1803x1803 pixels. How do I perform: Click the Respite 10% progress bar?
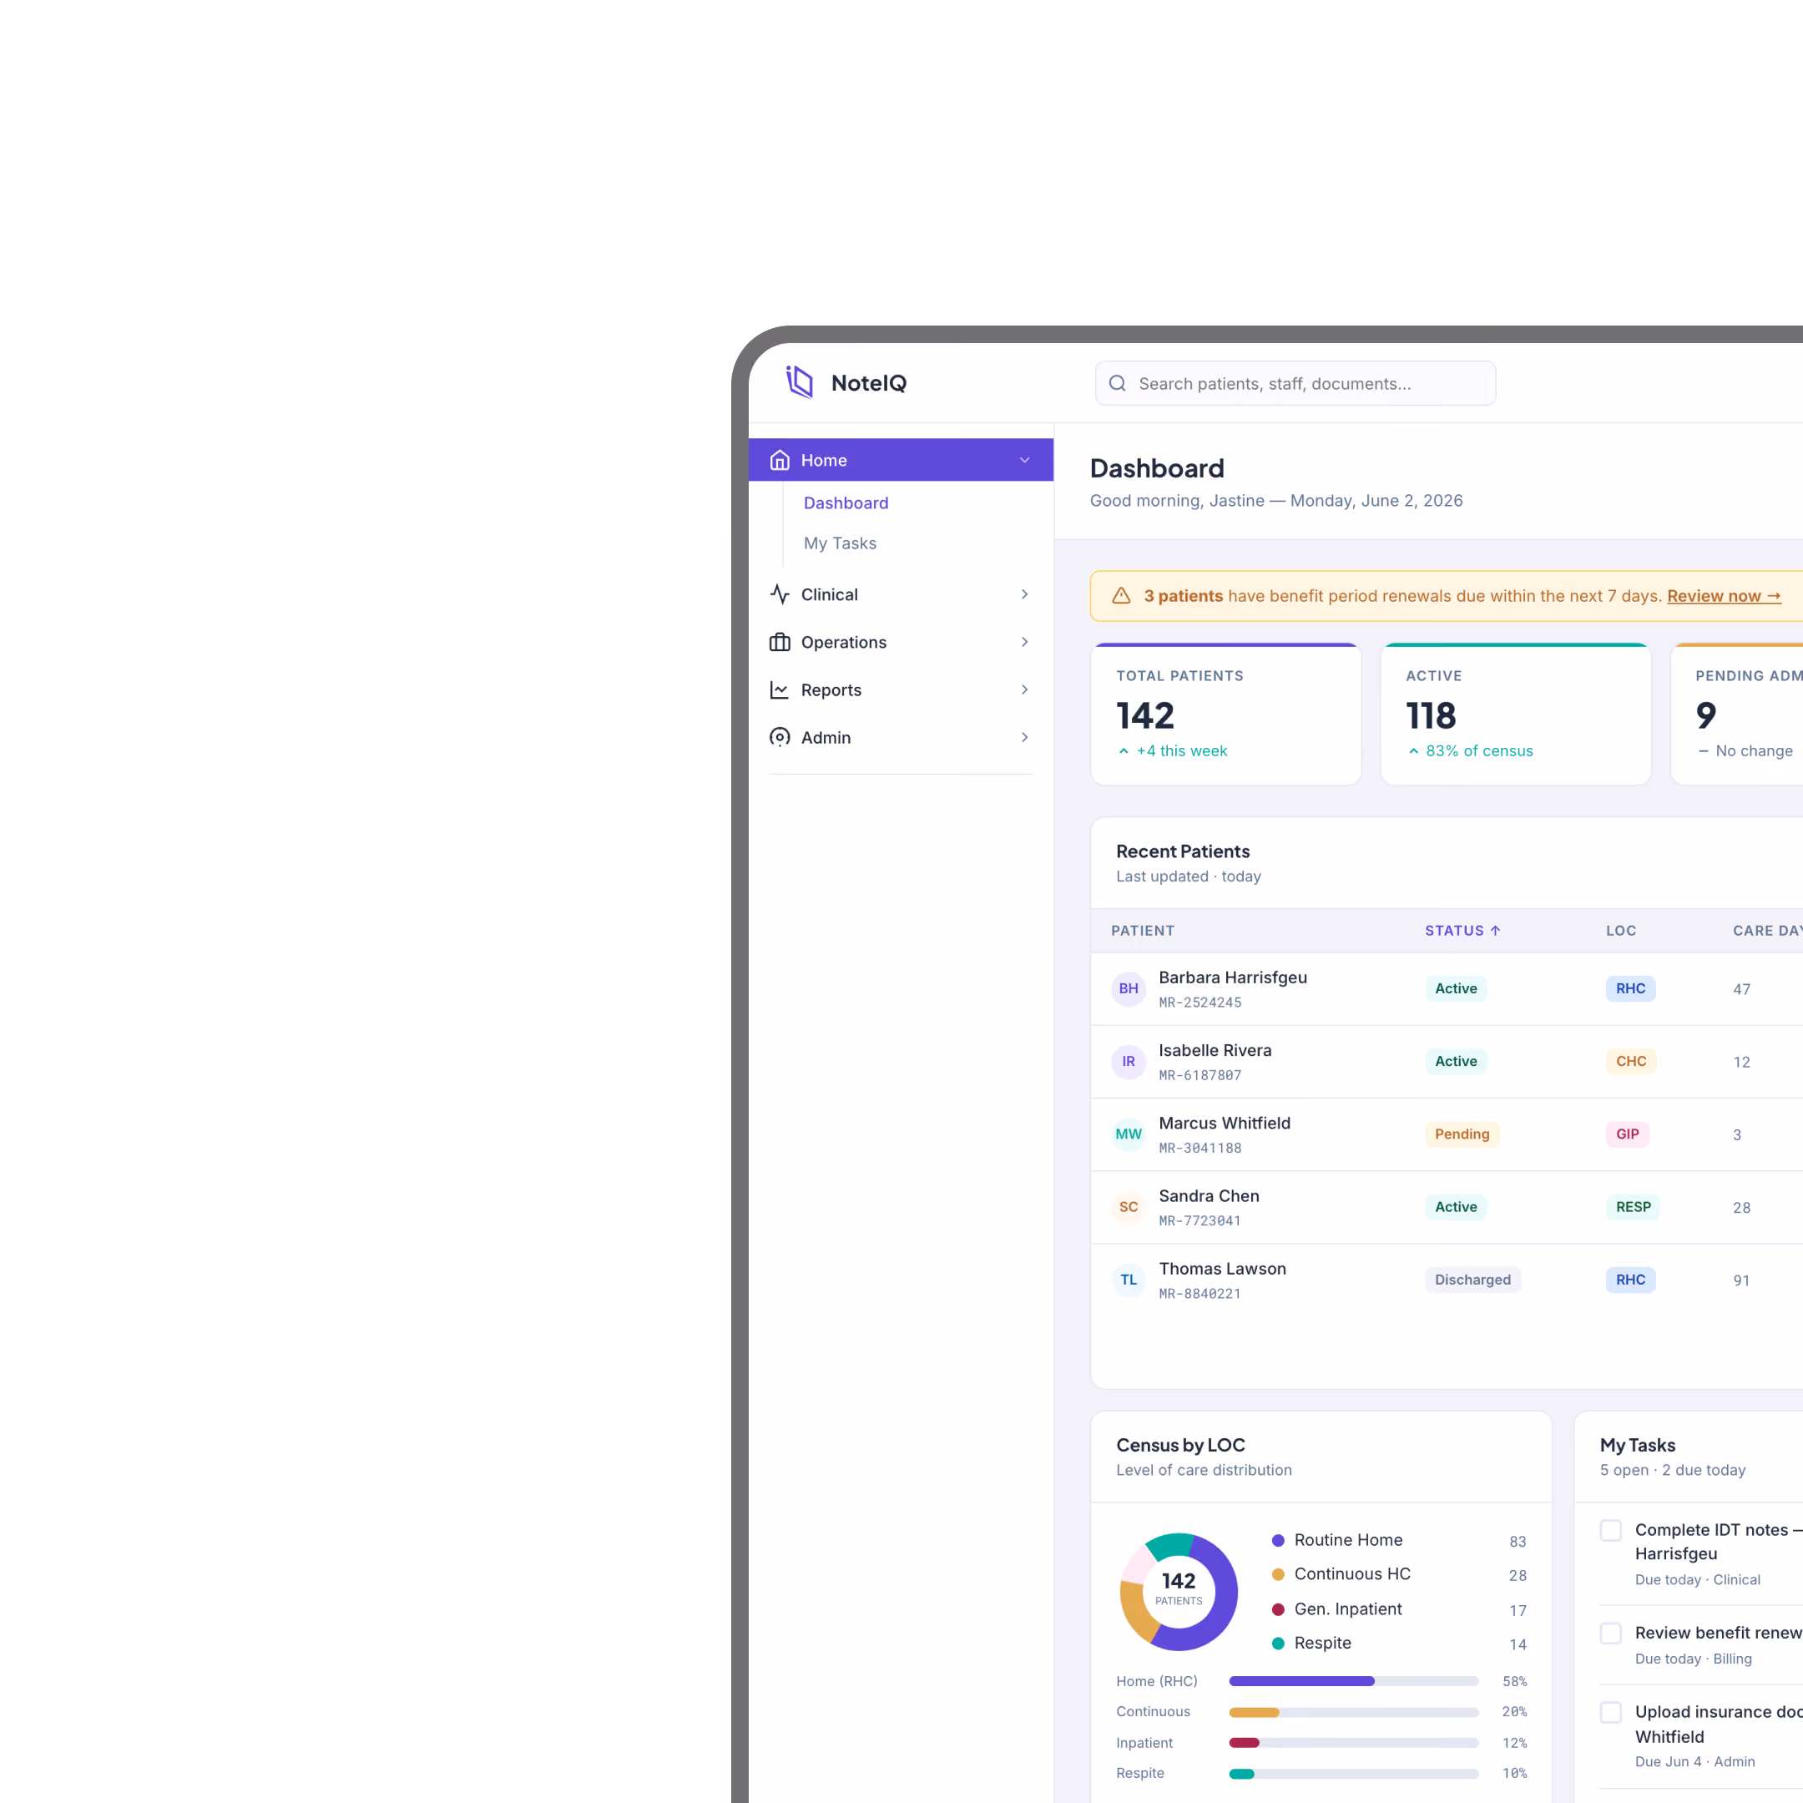pyautogui.click(x=1353, y=1774)
